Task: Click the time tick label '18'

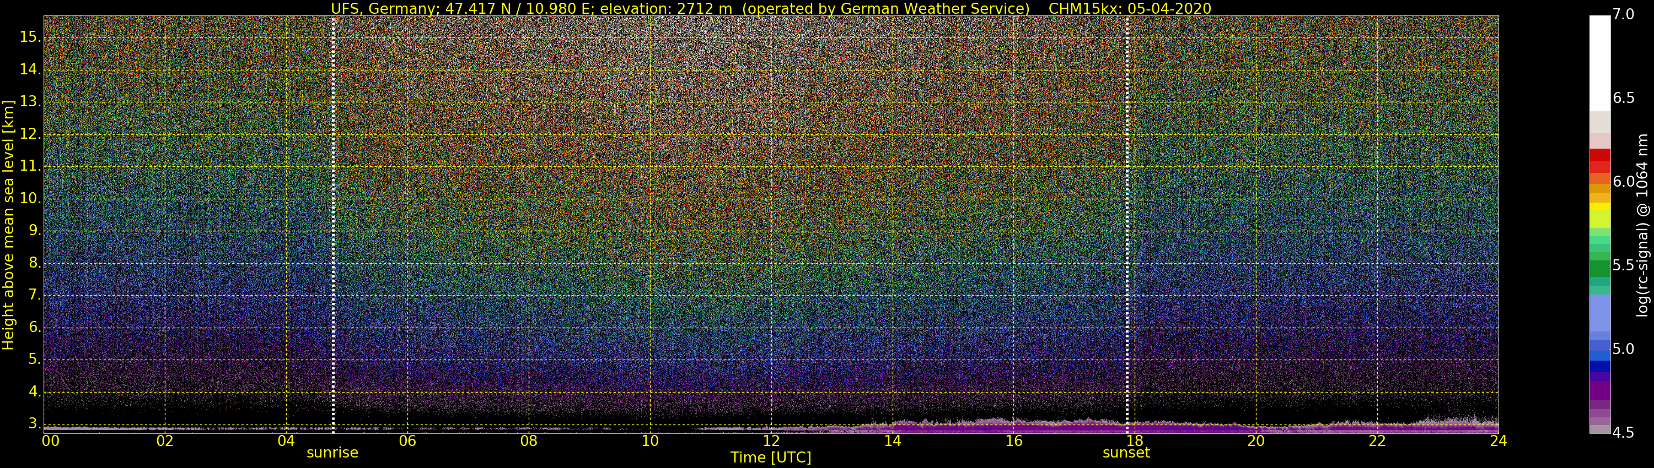Action: (x=1135, y=441)
